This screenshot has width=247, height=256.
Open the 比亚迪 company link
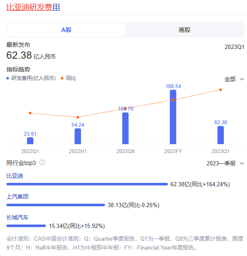[15, 176]
